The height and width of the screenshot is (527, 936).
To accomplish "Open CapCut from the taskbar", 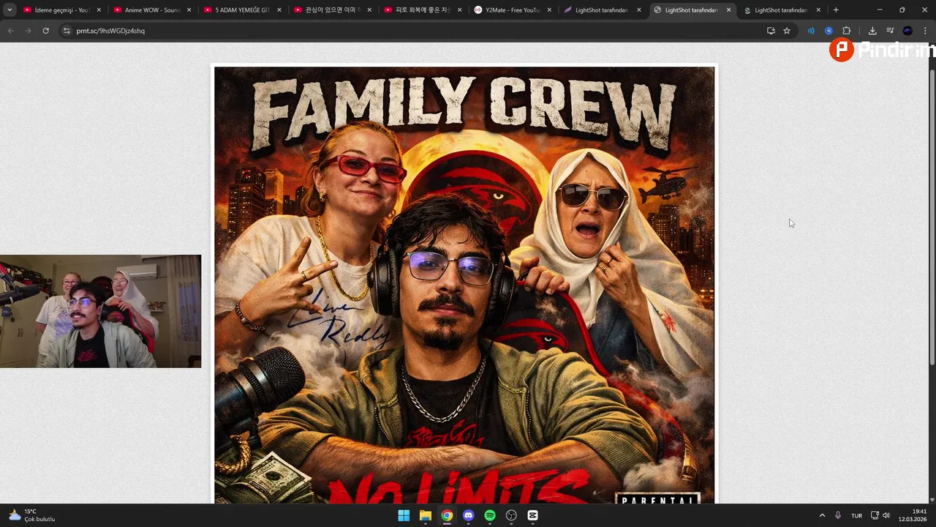I will [x=532, y=515].
